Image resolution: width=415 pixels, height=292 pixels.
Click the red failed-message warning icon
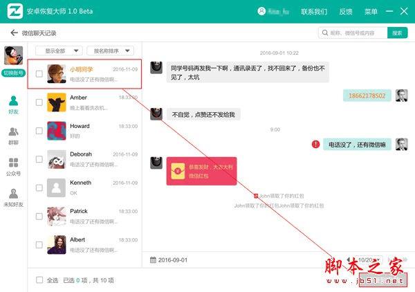315,145
